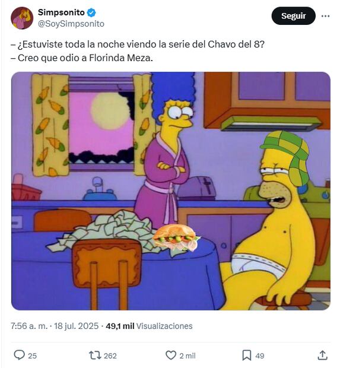Click the 7:56 a. m. 18 jul. 2025 timestamp
The width and height of the screenshot is (340, 368).
coord(55,326)
